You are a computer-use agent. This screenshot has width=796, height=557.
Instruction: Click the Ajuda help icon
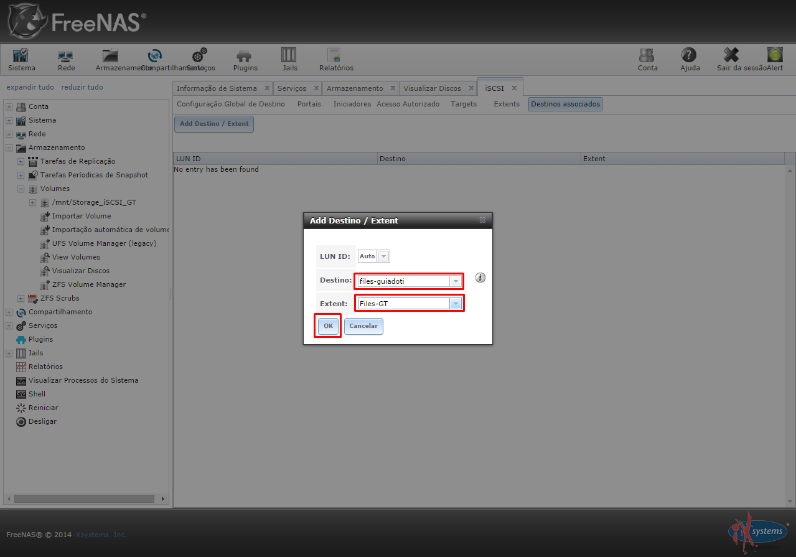pos(689,56)
